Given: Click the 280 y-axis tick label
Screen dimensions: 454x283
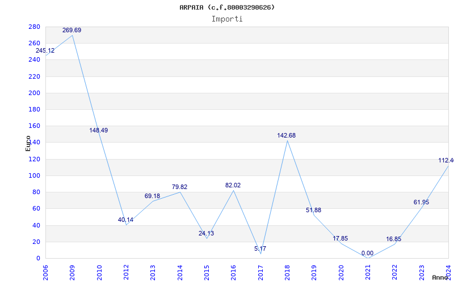Looking at the screenshot, I should point(34,27).
